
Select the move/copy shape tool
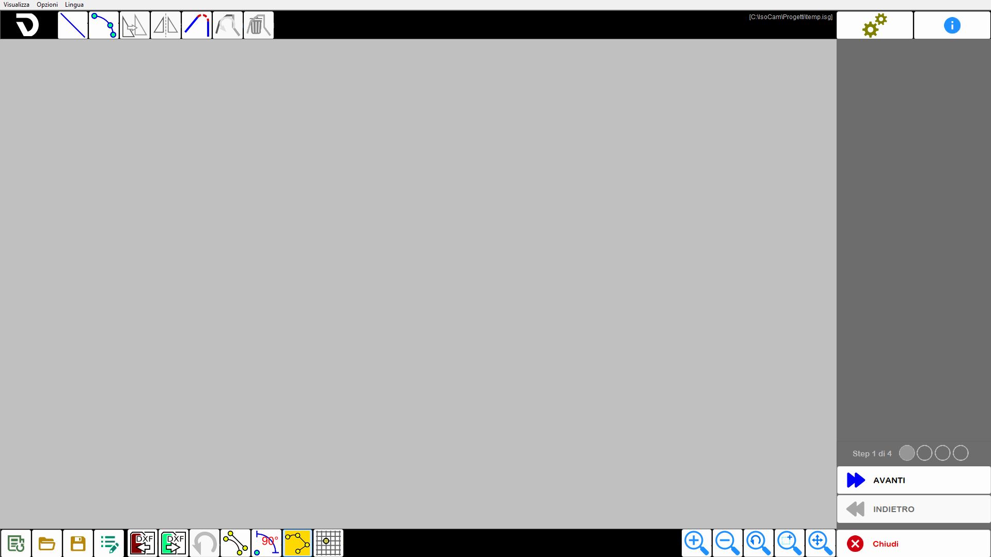pyautogui.click(x=135, y=25)
